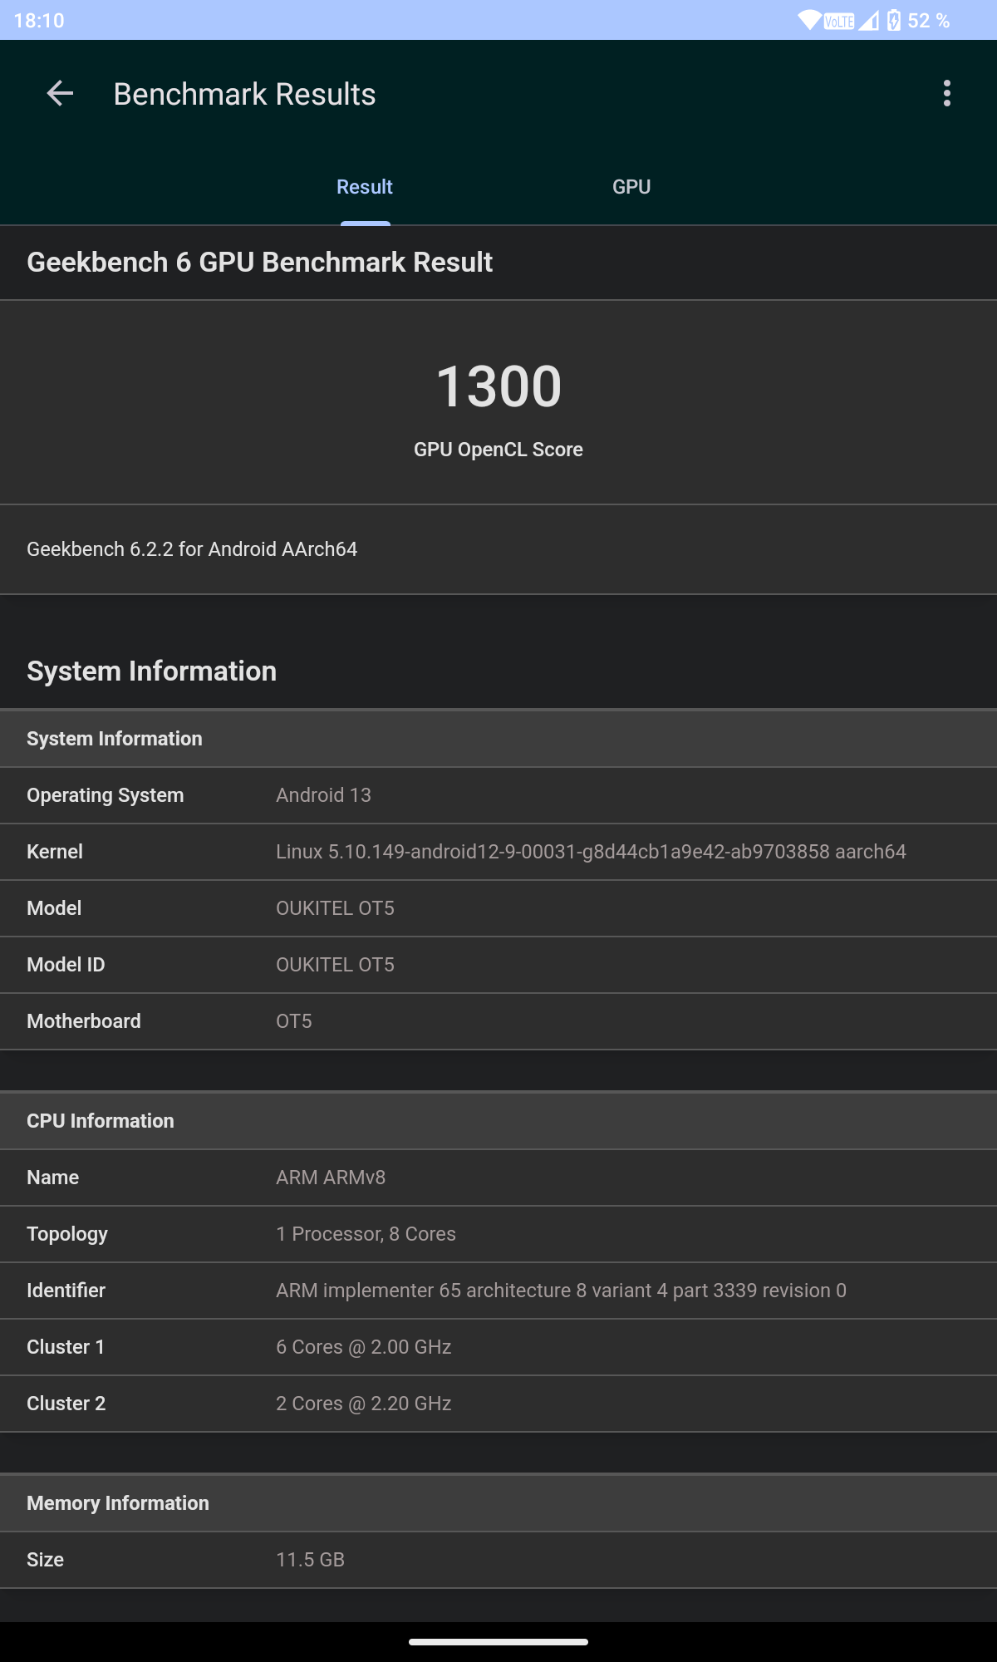Tap the Motherboard OT5 row
997x1662 pixels.
(498, 1021)
